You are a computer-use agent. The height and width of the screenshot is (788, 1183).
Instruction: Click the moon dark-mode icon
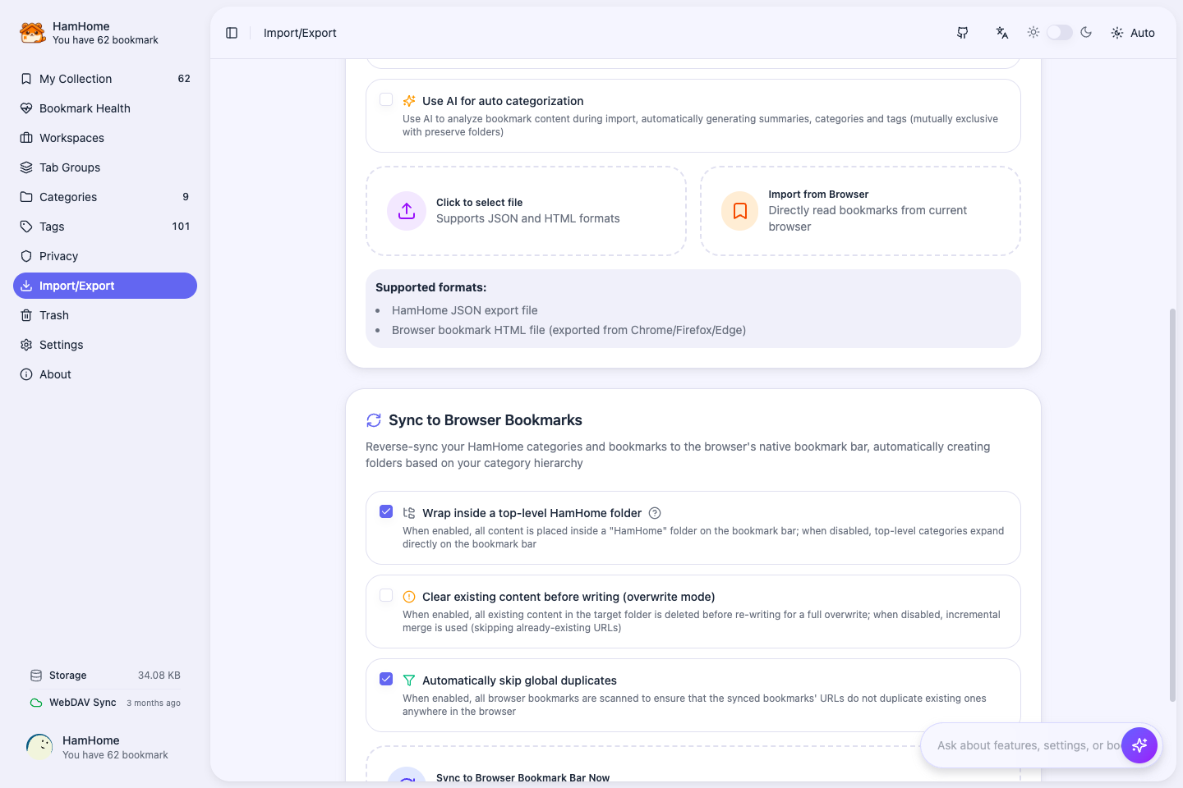[1086, 32]
